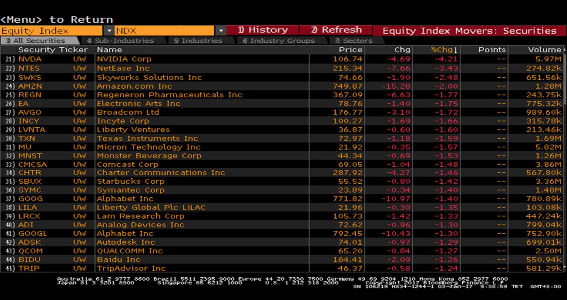
Task: Click the Security Ticker column header
Action: tap(53, 50)
